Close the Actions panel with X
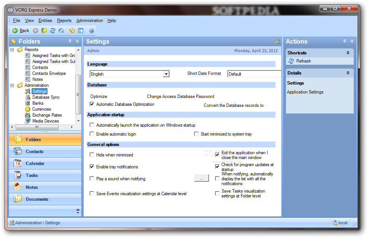This screenshot has height=238, width=368. (x=352, y=41)
